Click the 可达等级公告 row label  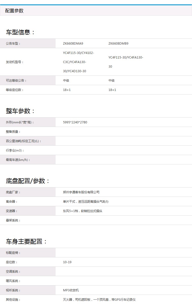(16, 81)
